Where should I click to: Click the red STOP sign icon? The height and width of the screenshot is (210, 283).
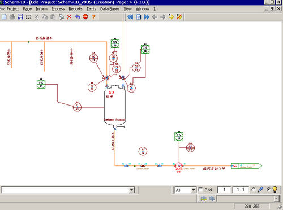point(85,17)
